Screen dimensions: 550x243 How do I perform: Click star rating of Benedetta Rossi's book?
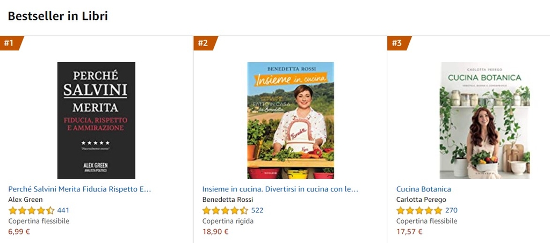tap(226, 210)
